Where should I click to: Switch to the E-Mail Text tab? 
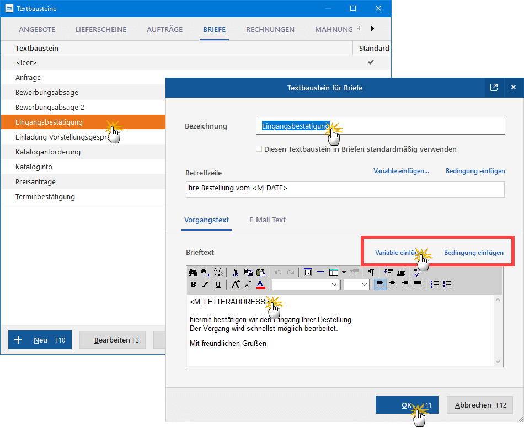pos(267,220)
